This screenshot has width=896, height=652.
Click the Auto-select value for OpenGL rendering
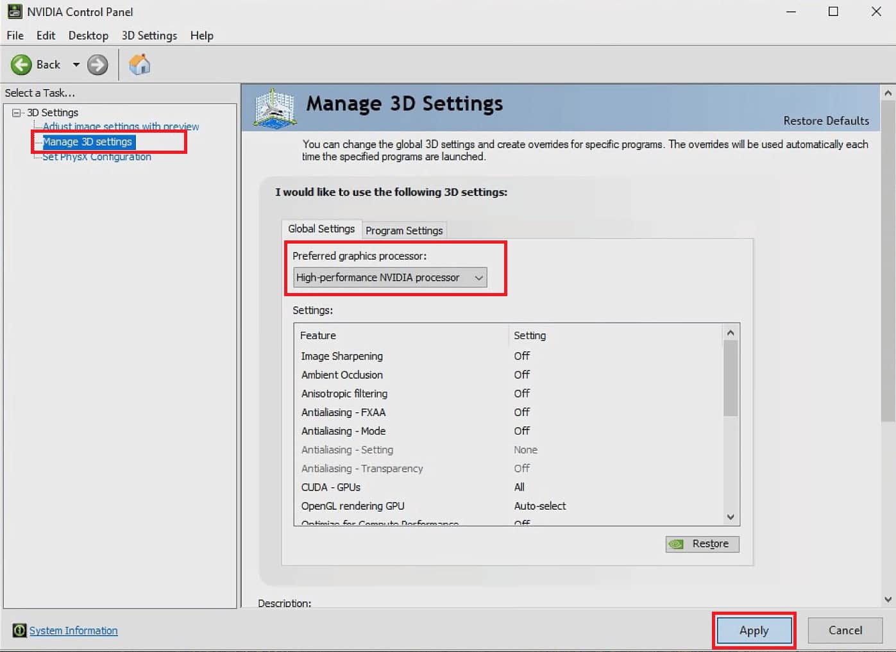click(x=540, y=506)
